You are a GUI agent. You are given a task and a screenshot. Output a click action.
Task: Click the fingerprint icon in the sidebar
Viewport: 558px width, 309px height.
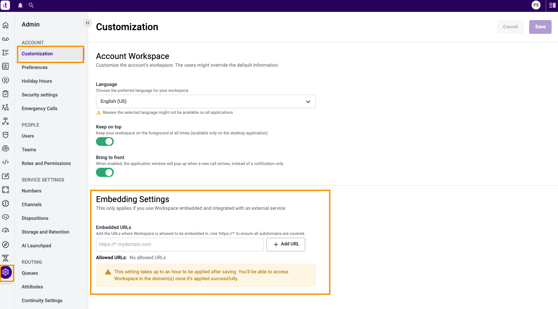5,149
